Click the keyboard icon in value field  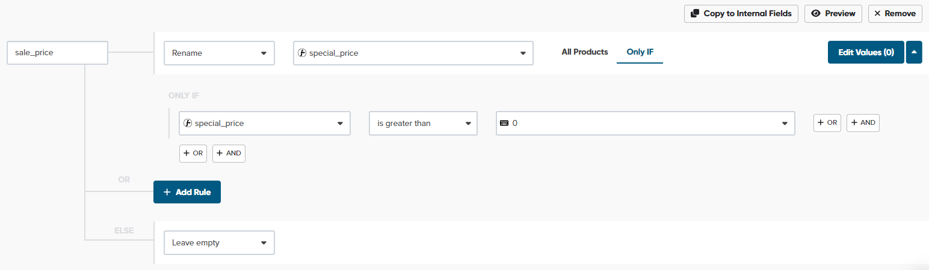pyautogui.click(x=504, y=123)
